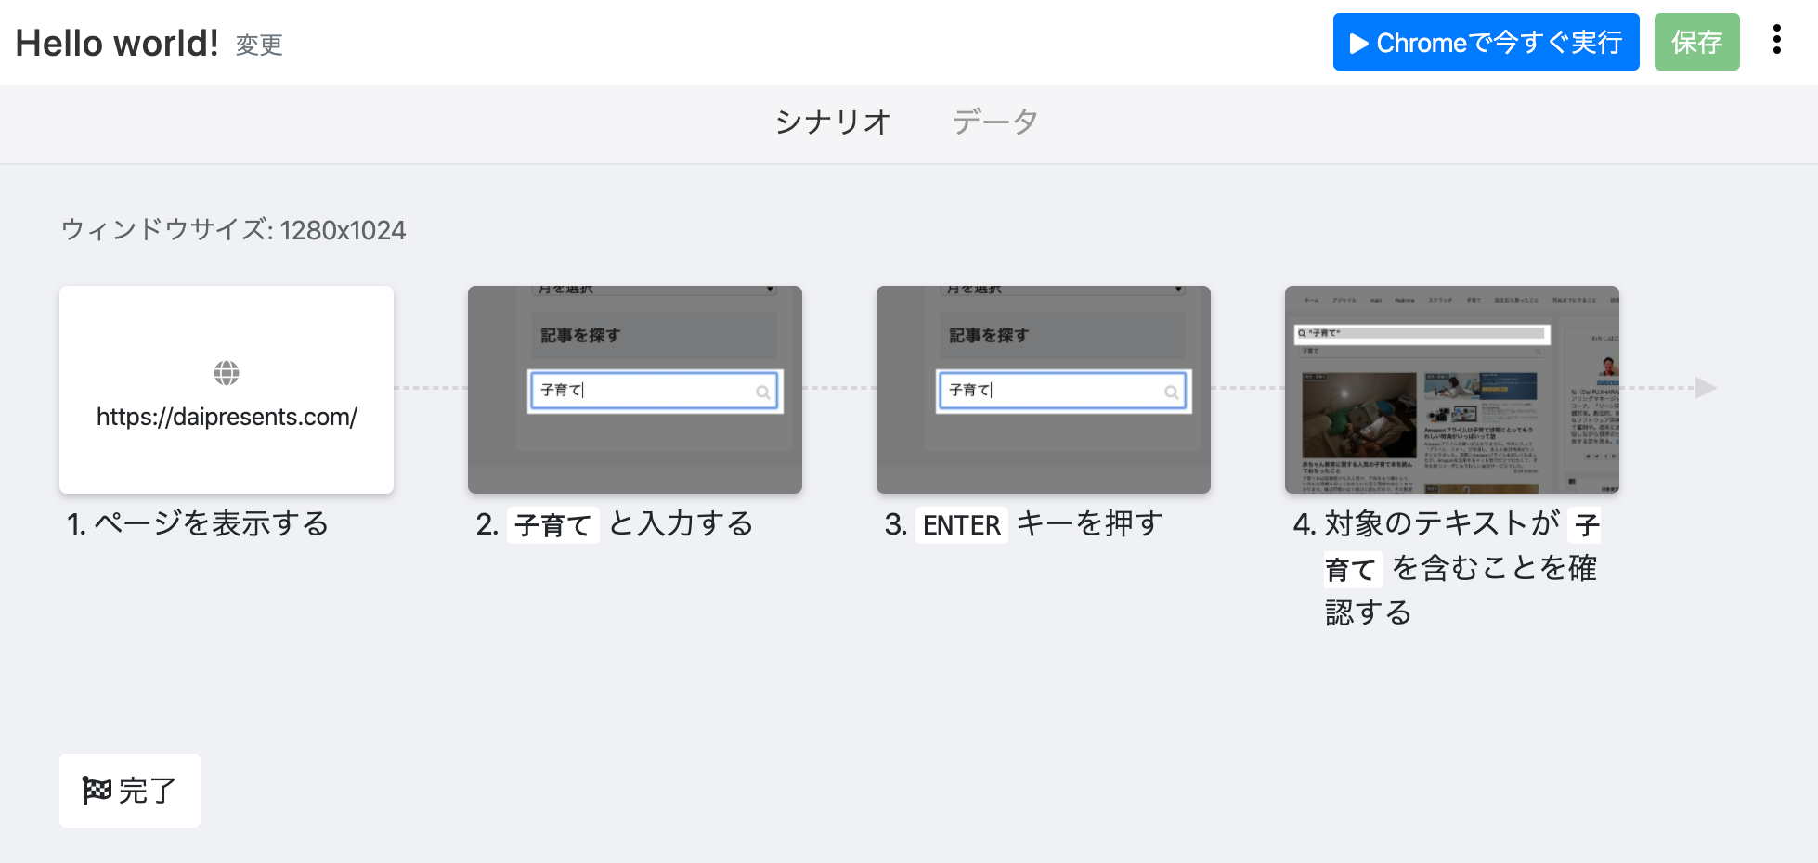Image resolution: width=1818 pixels, height=863 pixels.
Task: Click magnifier icon in step 3 thumbnail
Action: (1171, 393)
